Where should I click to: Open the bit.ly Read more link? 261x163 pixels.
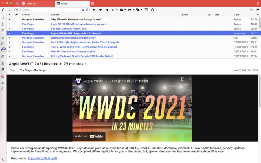(x=42, y=159)
